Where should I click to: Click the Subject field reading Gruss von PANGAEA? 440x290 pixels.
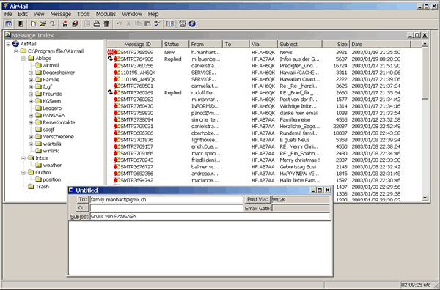[x=210, y=217]
